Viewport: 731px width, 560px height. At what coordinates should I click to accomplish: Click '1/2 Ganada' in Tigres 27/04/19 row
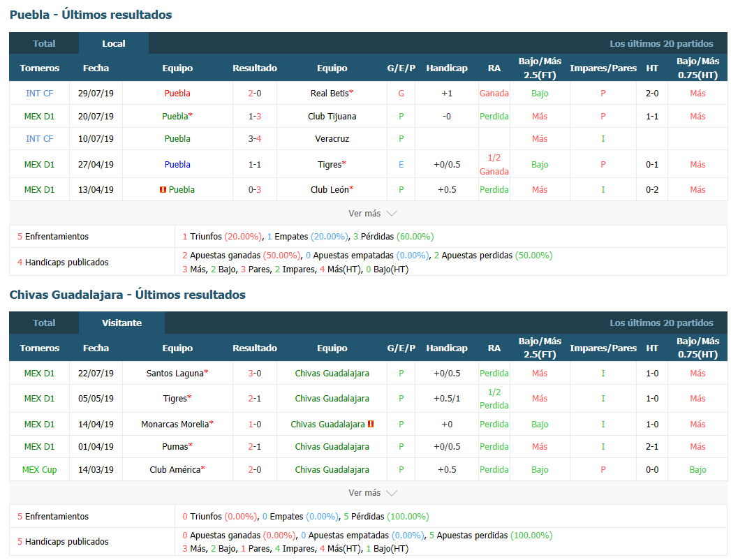tap(494, 164)
